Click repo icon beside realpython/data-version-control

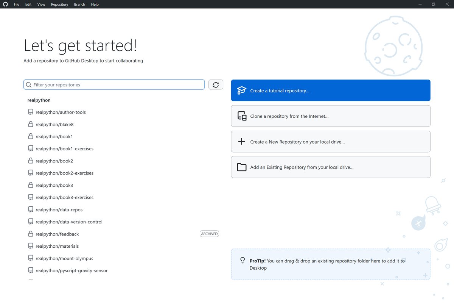pyautogui.click(x=31, y=222)
